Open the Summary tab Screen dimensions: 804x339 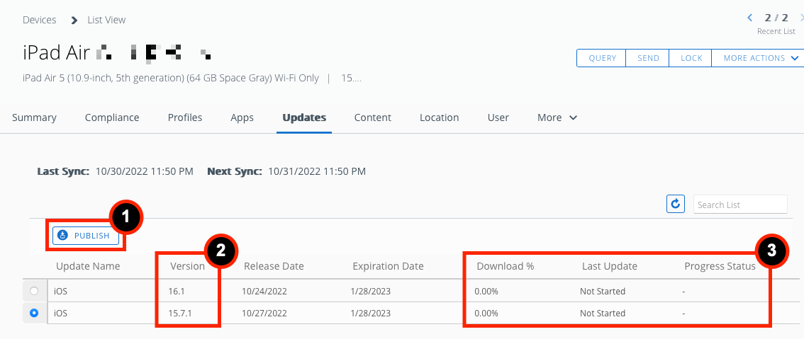[34, 117]
